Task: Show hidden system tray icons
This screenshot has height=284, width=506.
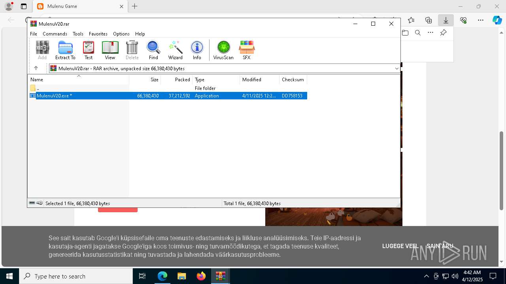Action: pos(426,276)
